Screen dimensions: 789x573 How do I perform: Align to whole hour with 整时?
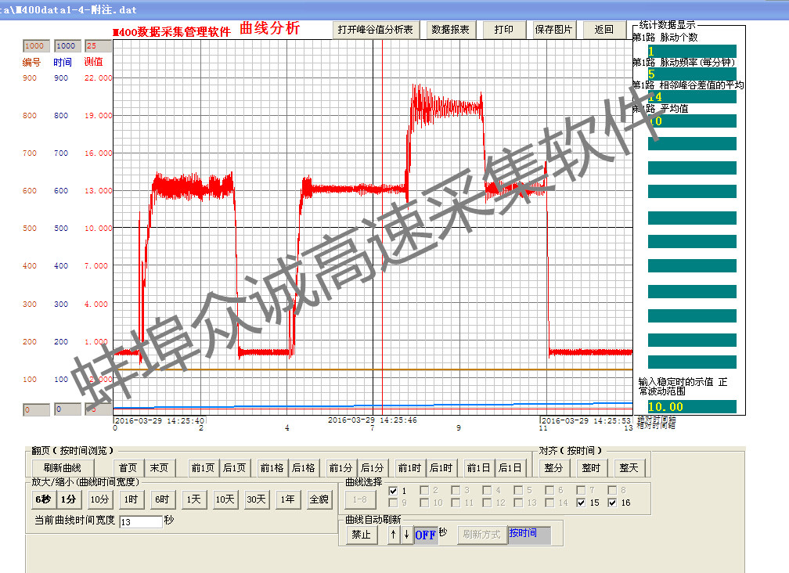[590, 467]
